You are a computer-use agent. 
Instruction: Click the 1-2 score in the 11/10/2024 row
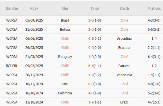[x=91, y=102]
